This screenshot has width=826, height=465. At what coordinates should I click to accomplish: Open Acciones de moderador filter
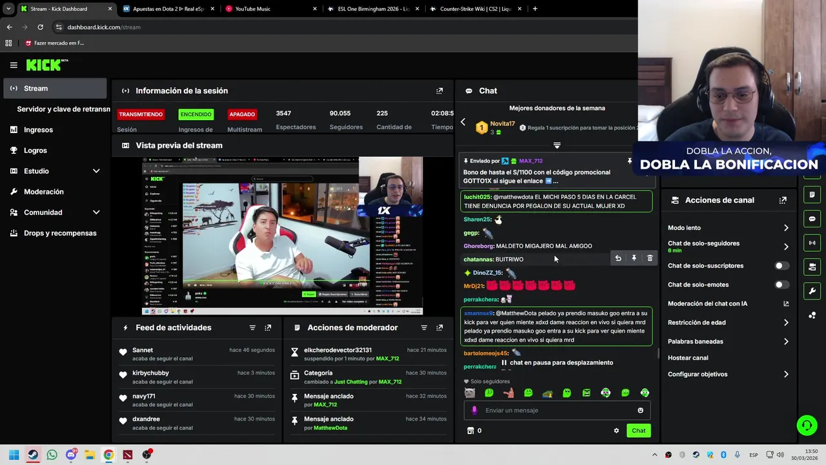click(424, 328)
